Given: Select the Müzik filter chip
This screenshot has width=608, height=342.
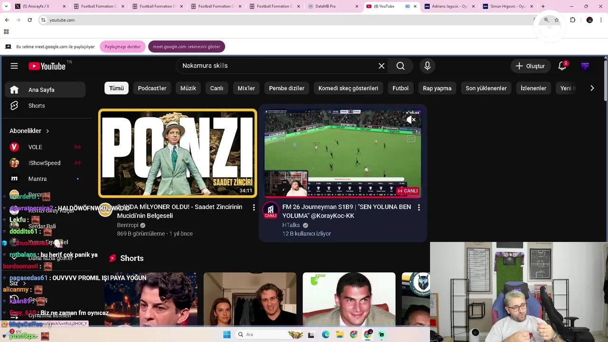Looking at the screenshot, I should coord(188,88).
